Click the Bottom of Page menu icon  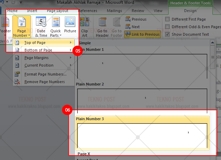click(17, 50)
